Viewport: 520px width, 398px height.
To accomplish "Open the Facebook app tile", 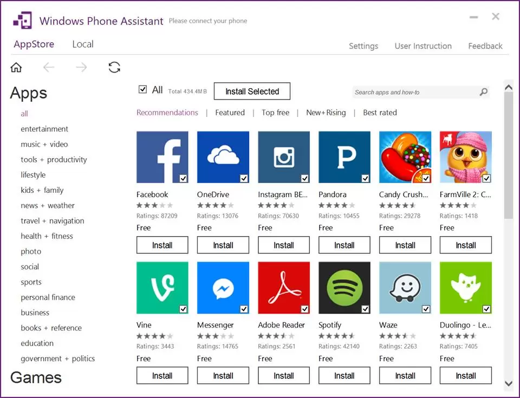I will [x=162, y=157].
